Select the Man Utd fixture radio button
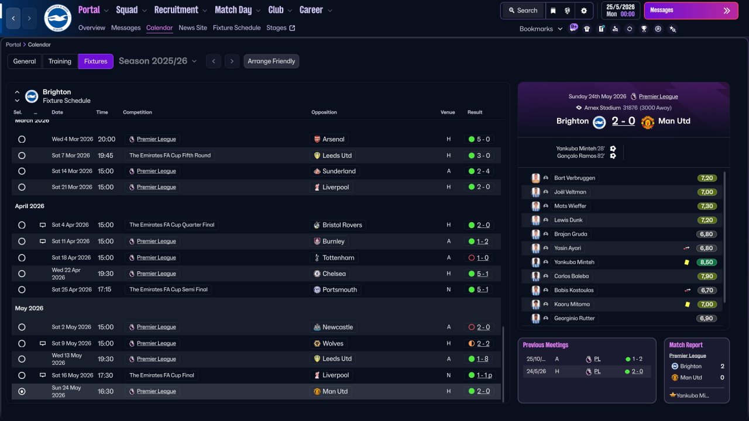This screenshot has height=421, width=749. tap(22, 391)
